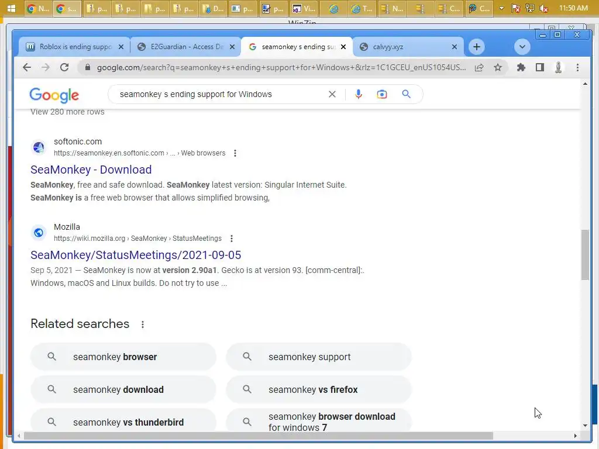Close the calvyy.xyz tab

(x=454, y=47)
